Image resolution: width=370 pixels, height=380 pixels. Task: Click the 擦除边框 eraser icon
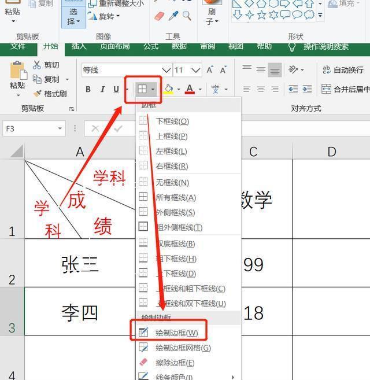click(143, 362)
